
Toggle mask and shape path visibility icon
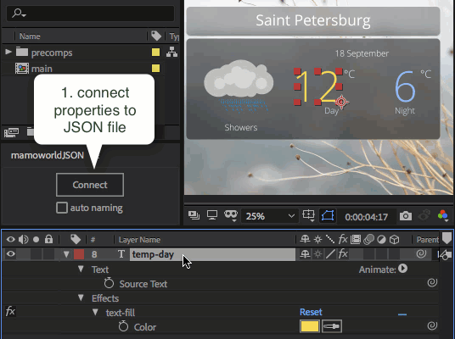[x=231, y=215]
